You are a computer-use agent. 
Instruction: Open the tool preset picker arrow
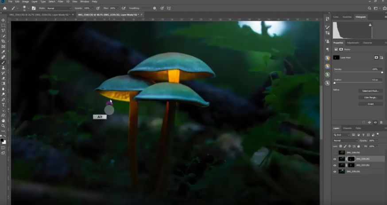point(18,8)
